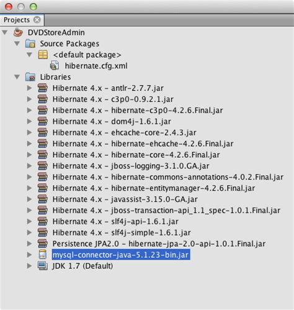Expand the hibernate-c3p0-4.2.6.Final.jar library
294x310 pixels.
[29, 111]
